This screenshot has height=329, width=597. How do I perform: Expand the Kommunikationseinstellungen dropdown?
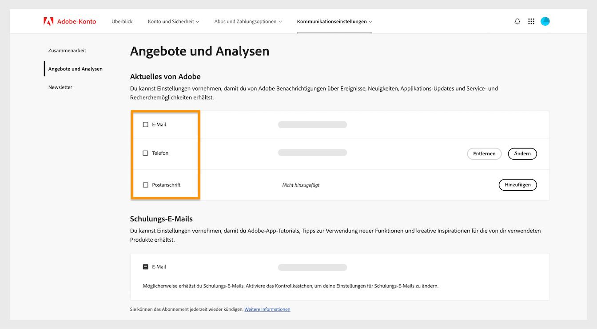(334, 21)
